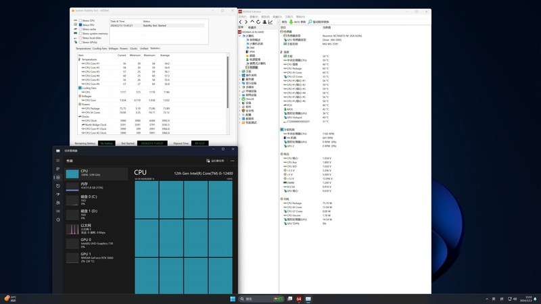The width and height of the screenshot is (541, 304).
Task: Toggle the Stress system memory checkbox
Action: pos(80,34)
